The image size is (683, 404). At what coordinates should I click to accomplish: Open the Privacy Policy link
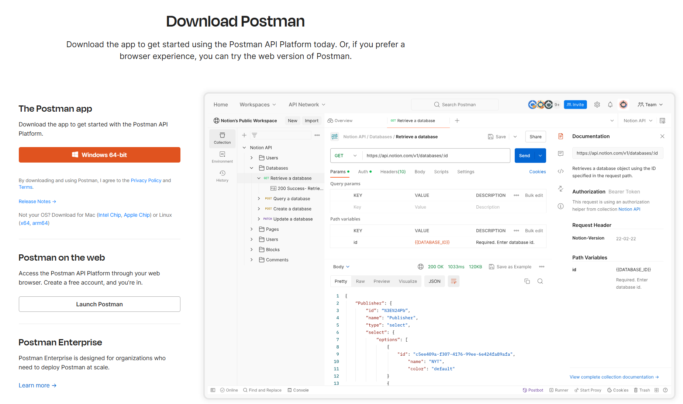coord(146,180)
